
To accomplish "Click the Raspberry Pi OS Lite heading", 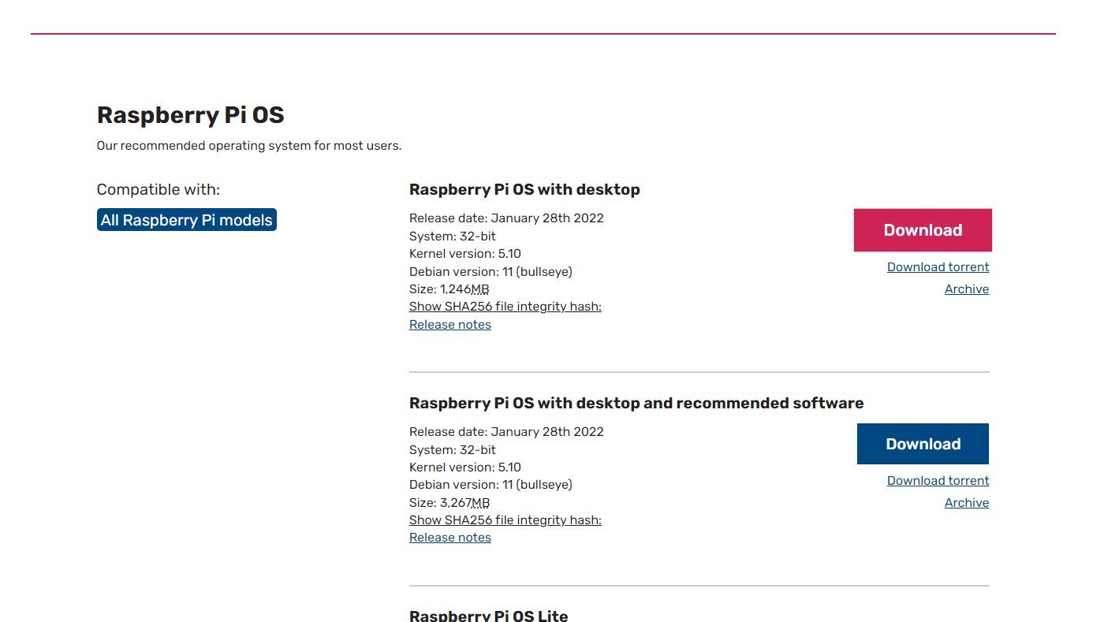I will click(x=489, y=616).
